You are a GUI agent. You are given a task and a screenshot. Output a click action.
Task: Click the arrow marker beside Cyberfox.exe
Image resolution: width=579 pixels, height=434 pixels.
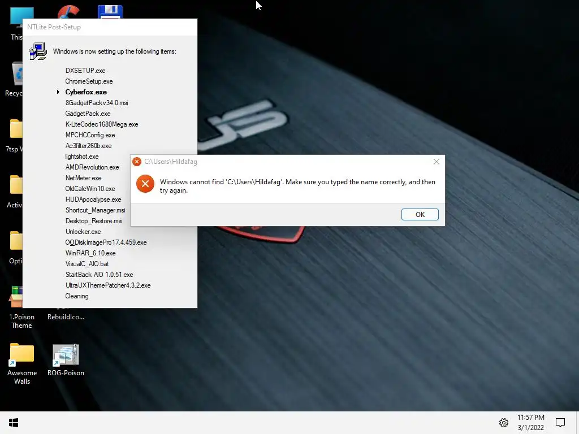58,92
